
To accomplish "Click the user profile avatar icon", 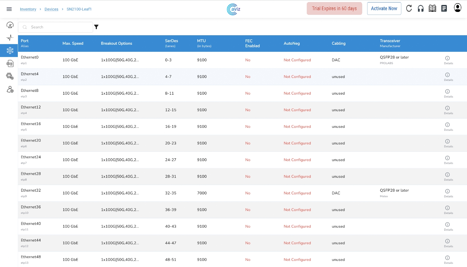I will pyautogui.click(x=457, y=8).
